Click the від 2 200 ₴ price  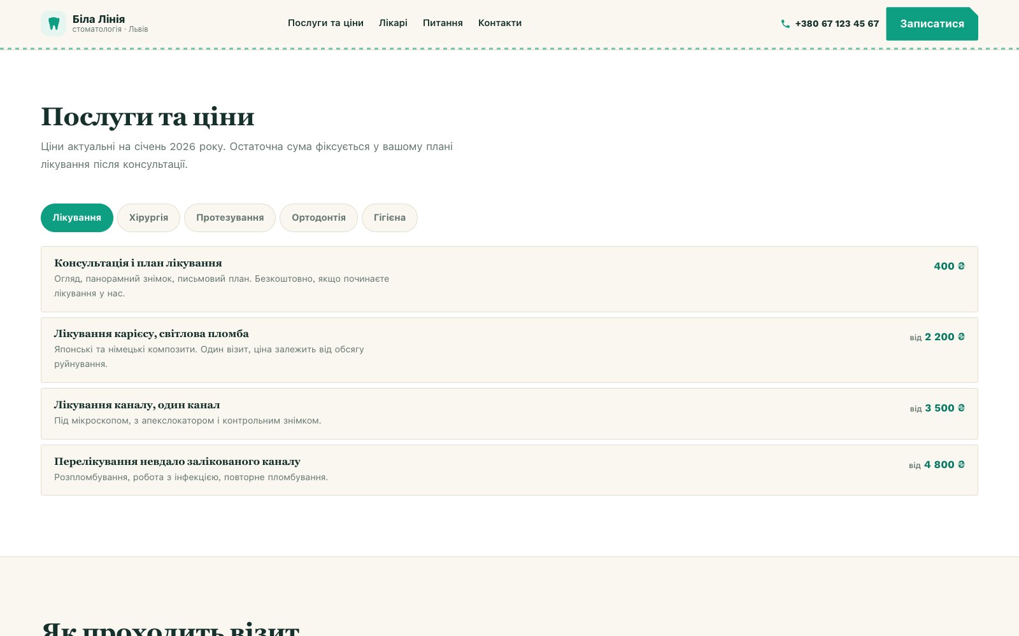click(937, 337)
